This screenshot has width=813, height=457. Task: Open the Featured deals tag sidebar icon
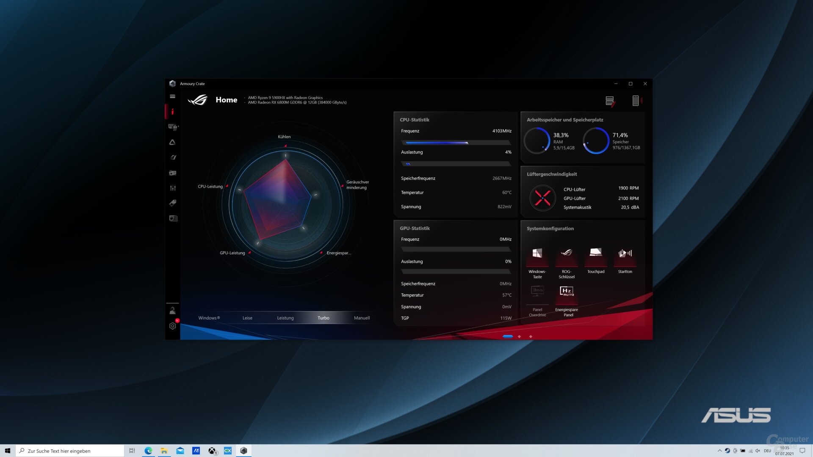[173, 203]
